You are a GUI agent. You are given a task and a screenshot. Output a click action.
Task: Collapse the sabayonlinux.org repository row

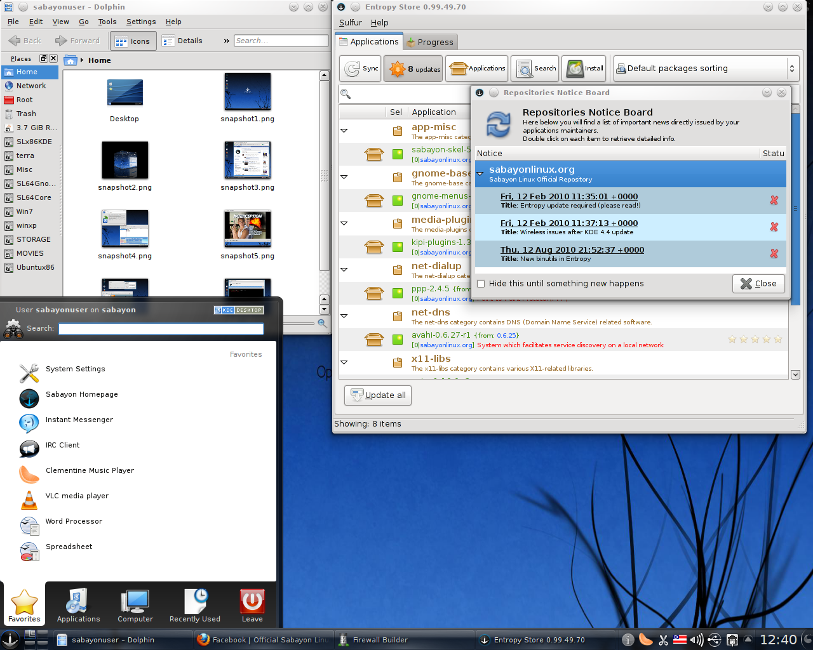pyautogui.click(x=480, y=173)
